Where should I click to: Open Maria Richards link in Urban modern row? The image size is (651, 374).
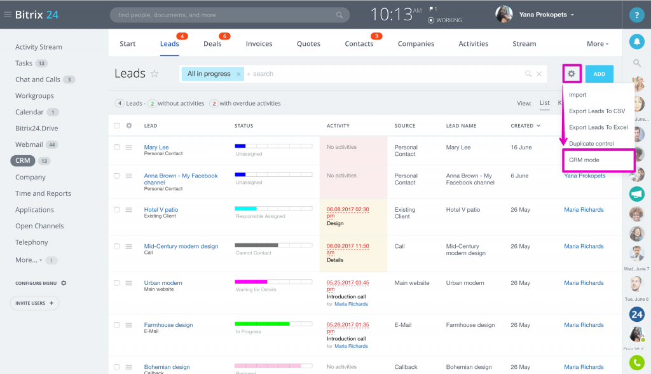[x=584, y=283]
